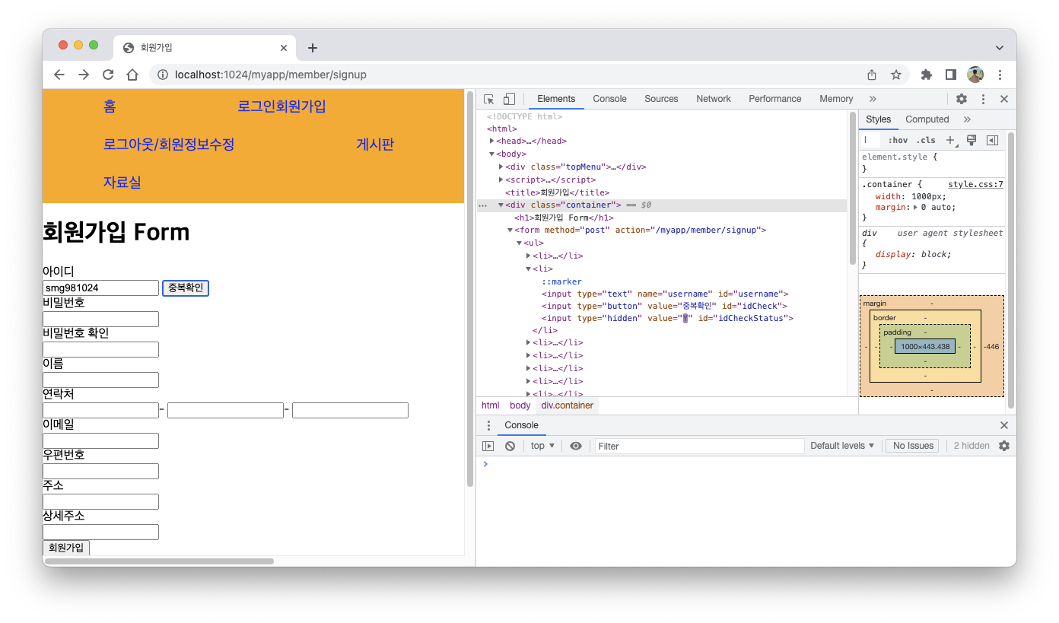
Task: Click the console Filter field
Action: tap(699, 446)
